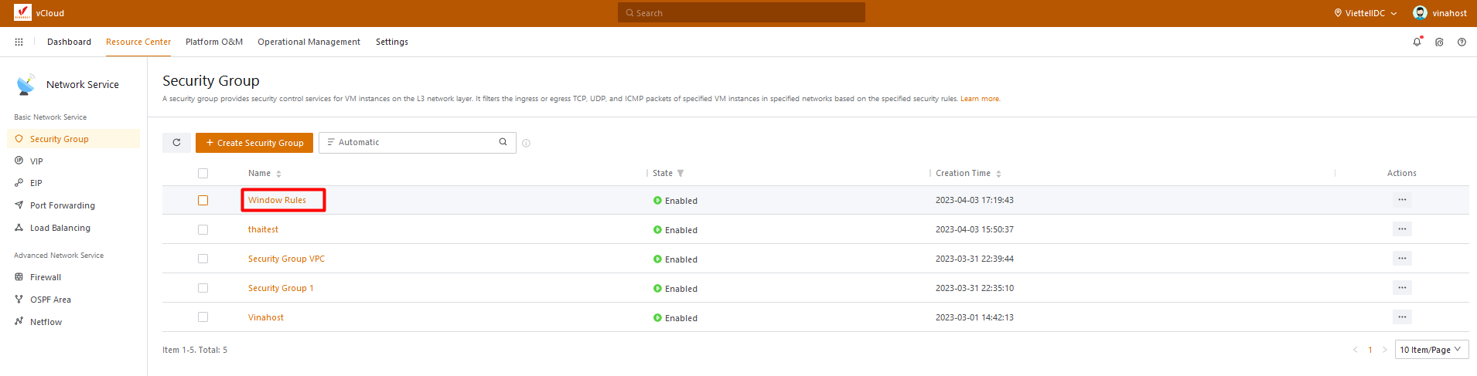Click the refresh list icon button
Image resolution: width=1477 pixels, height=376 pixels.
pos(176,143)
